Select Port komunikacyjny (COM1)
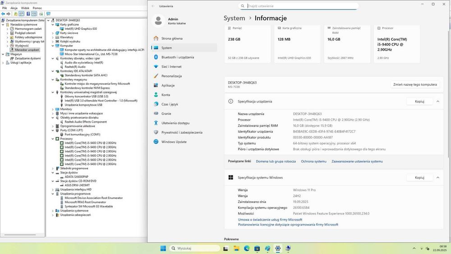The image size is (451, 254). 82,134
